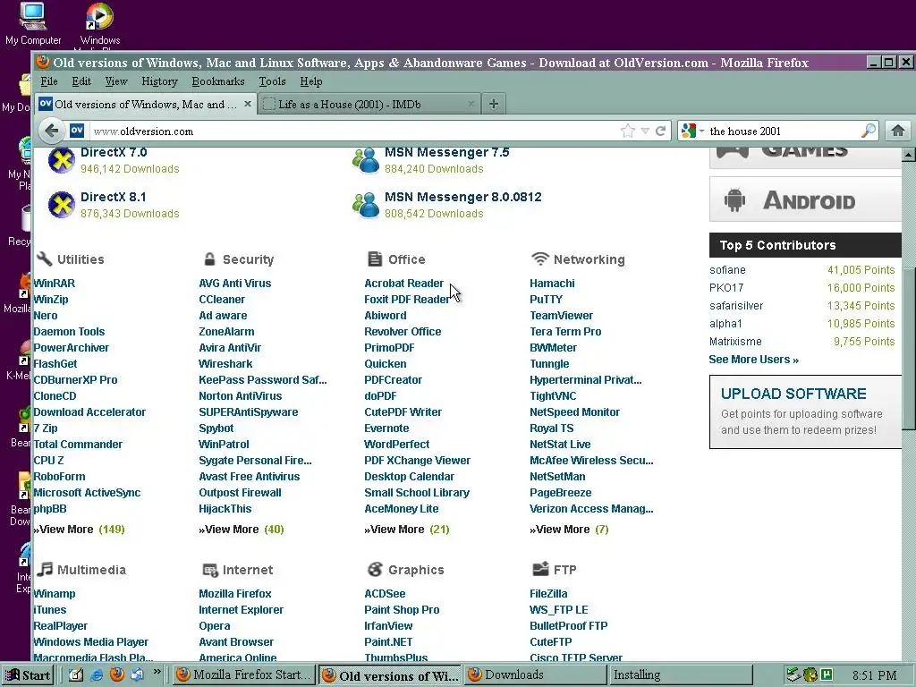Switch to Downloads taskbar button

click(x=536, y=674)
